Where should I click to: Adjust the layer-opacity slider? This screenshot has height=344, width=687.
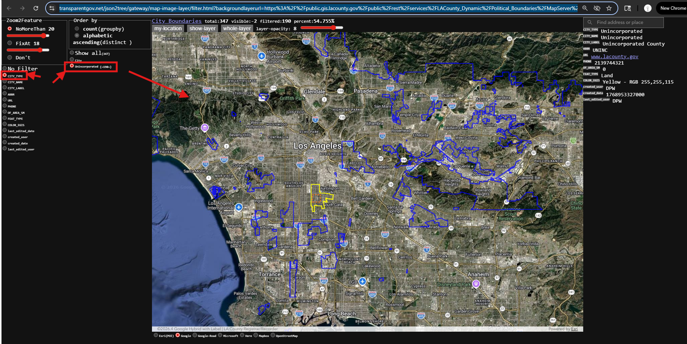(321, 28)
